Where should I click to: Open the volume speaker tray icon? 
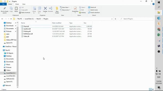[x=160, y=74]
